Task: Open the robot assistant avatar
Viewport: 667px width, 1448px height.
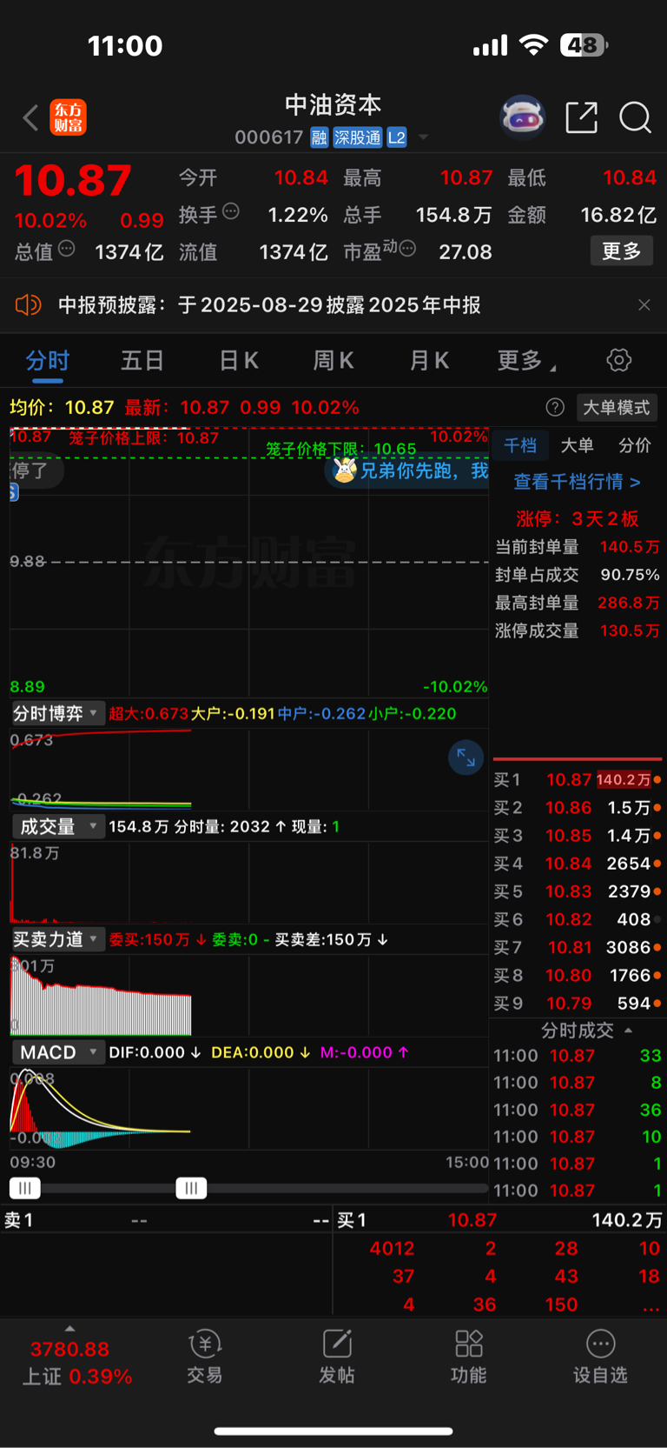Action: click(522, 117)
